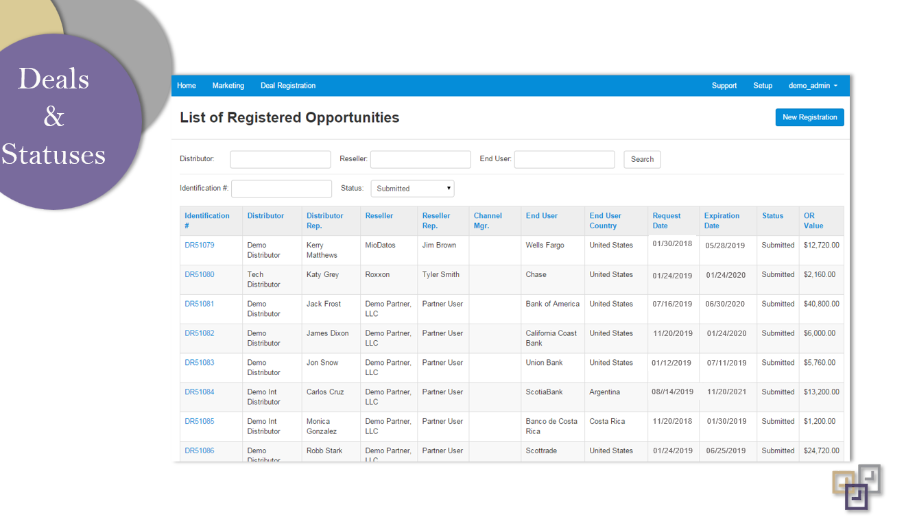
Task: Open the Support menu
Action: (x=724, y=86)
